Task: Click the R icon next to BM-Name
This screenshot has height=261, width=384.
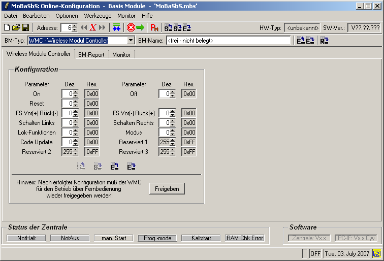Action: point(324,41)
